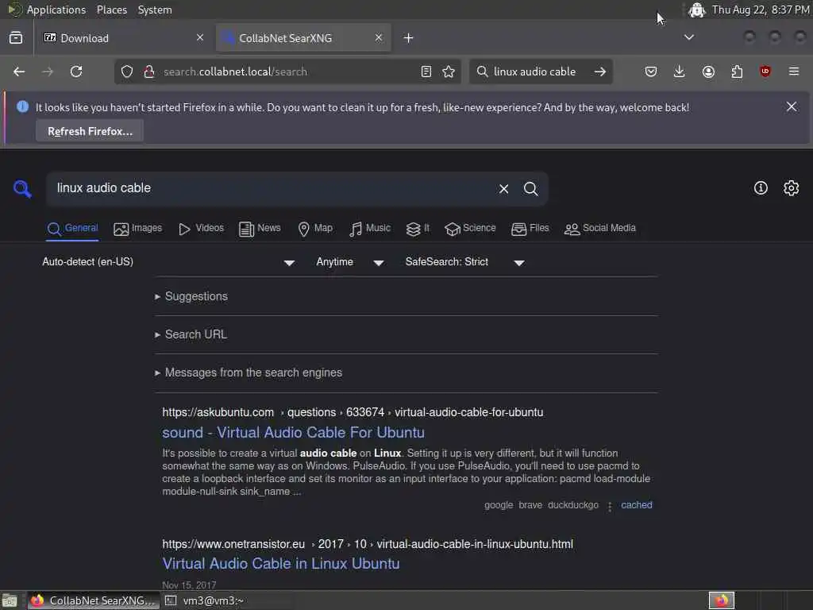
Task: Open the extensions puzzle icon
Action: (x=737, y=71)
